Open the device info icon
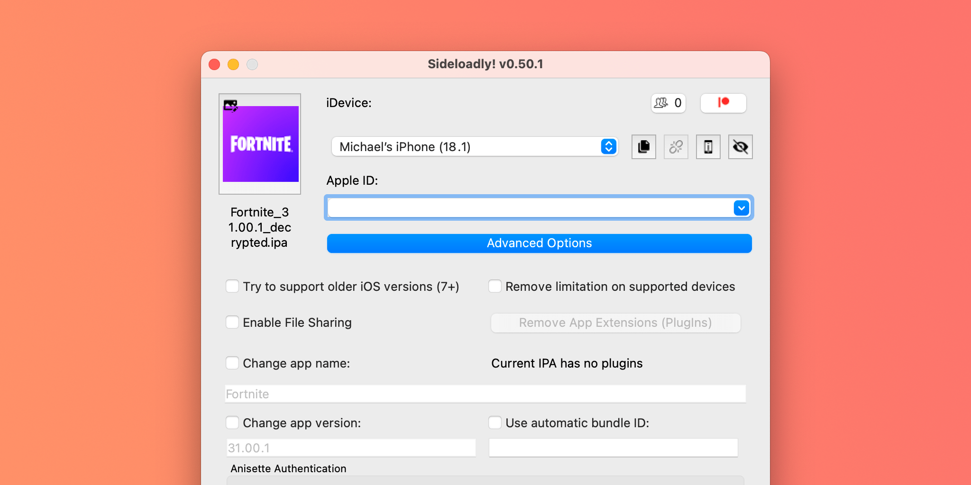Screen dimensions: 971x485 coord(708,147)
